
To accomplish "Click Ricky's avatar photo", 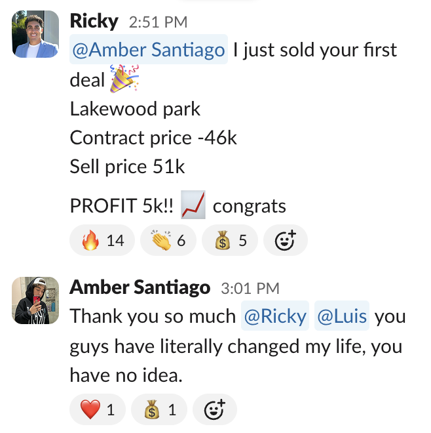I will coord(35,34).
